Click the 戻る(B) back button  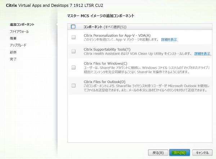coord(158,153)
